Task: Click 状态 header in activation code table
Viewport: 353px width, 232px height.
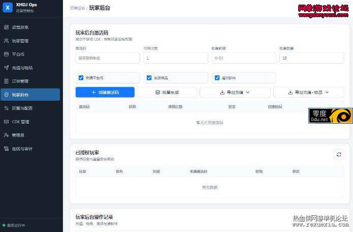Action: pos(232,107)
